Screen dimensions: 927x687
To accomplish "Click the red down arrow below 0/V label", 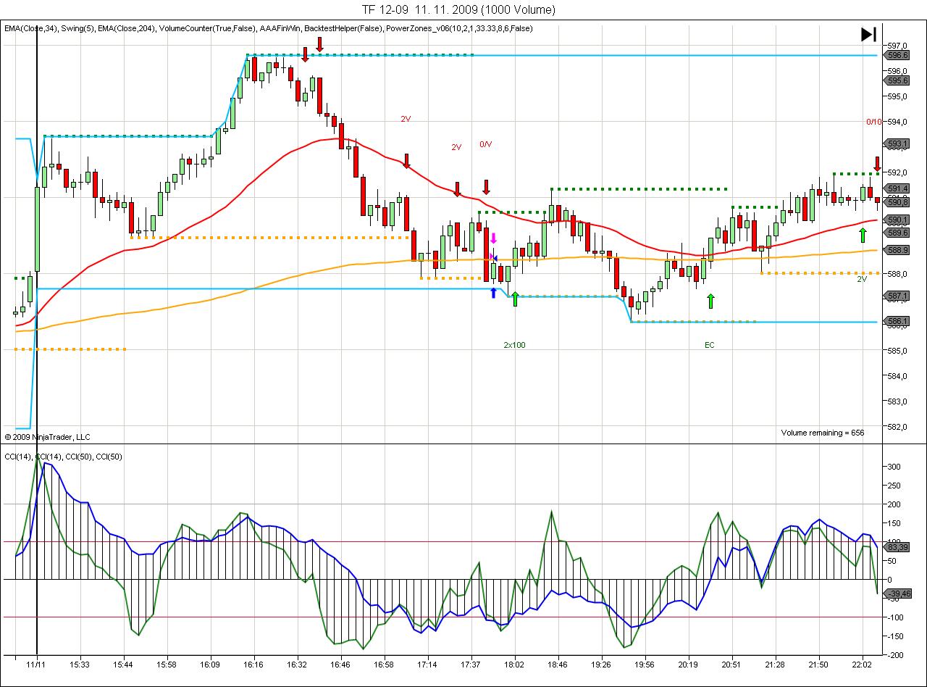I will (487, 187).
